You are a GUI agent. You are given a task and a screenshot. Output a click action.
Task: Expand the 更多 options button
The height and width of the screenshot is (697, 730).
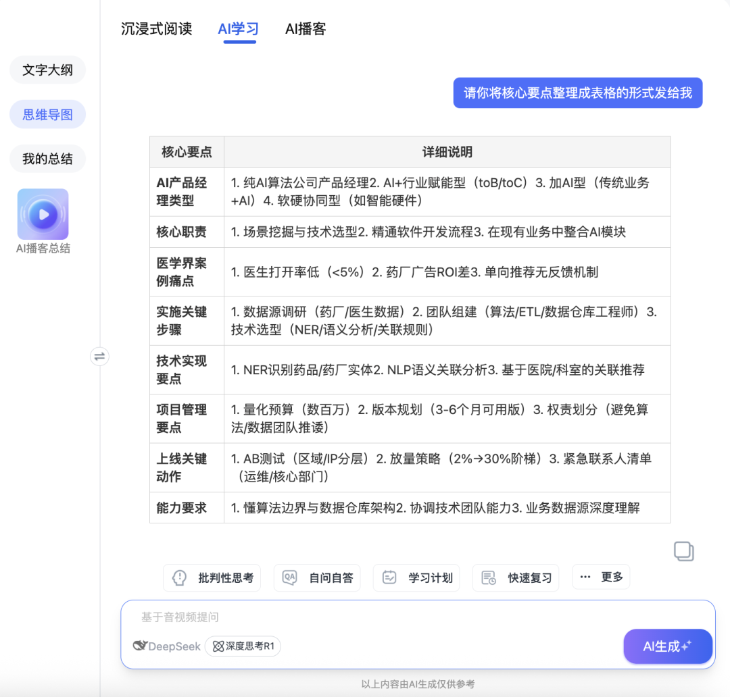(x=601, y=577)
